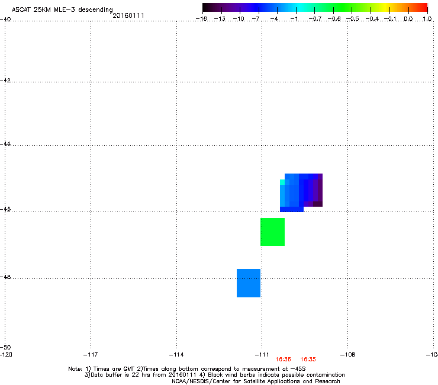The width and height of the screenshot is (438, 385).
Task: Click the '-10' colorbar label
Action: click(x=239, y=19)
